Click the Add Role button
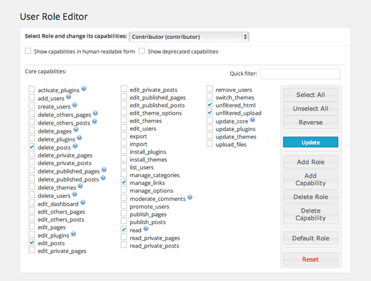The image size is (371, 281). point(310,162)
